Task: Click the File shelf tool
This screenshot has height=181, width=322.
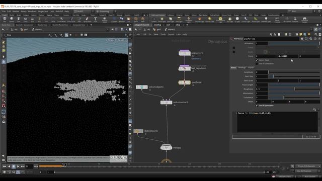Action: coord(129,19)
